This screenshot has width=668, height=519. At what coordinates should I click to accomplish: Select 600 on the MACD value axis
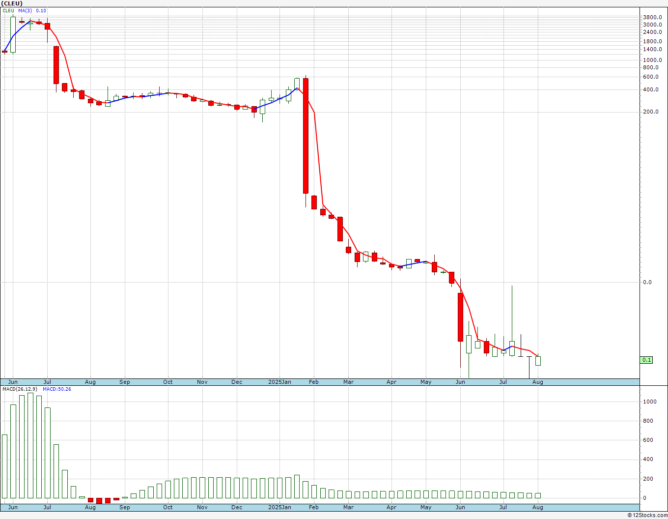coord(647,440)
